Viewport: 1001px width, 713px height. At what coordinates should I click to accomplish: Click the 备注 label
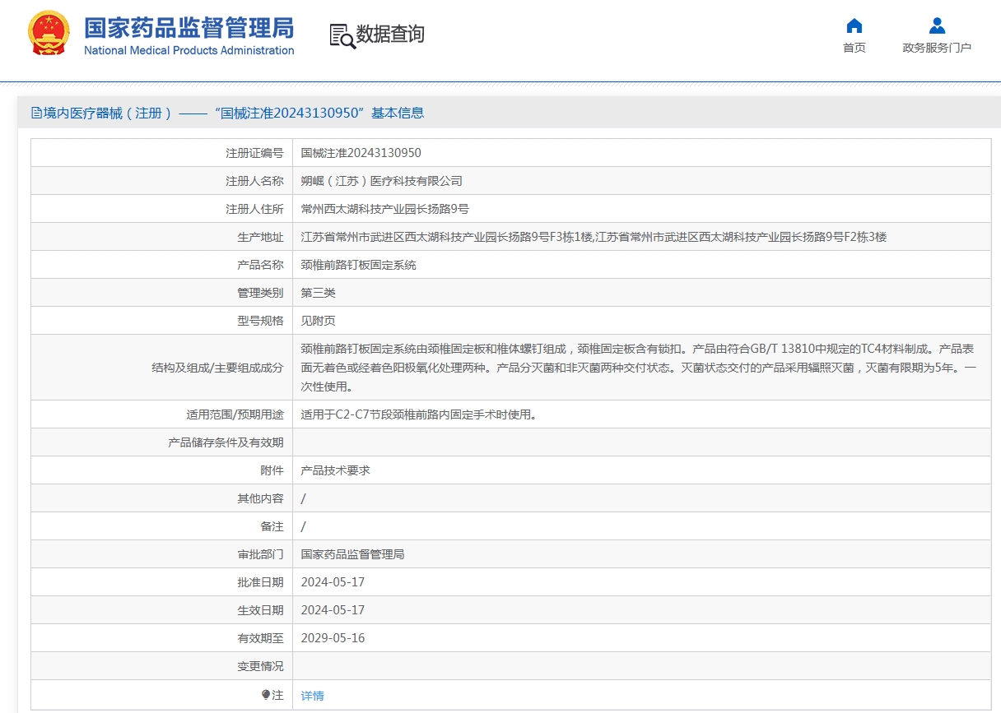pos(272,526)
